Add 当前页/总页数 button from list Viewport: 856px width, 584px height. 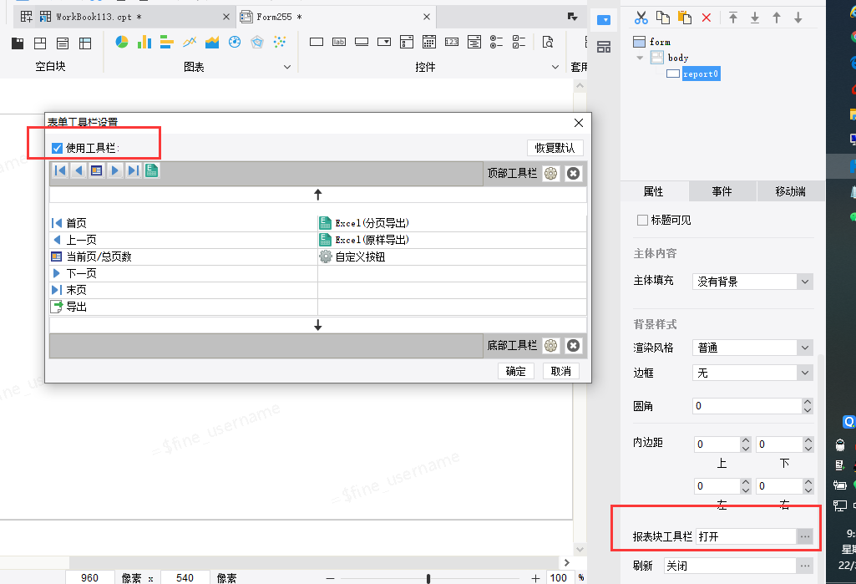pyautogui.click(x=184, y=256)
